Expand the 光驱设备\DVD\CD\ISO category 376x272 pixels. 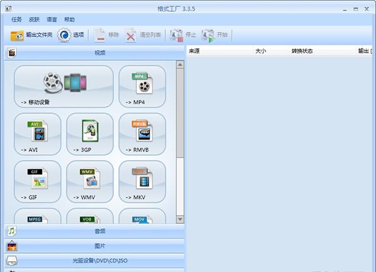pyautogui.click(x=95, y=261)
